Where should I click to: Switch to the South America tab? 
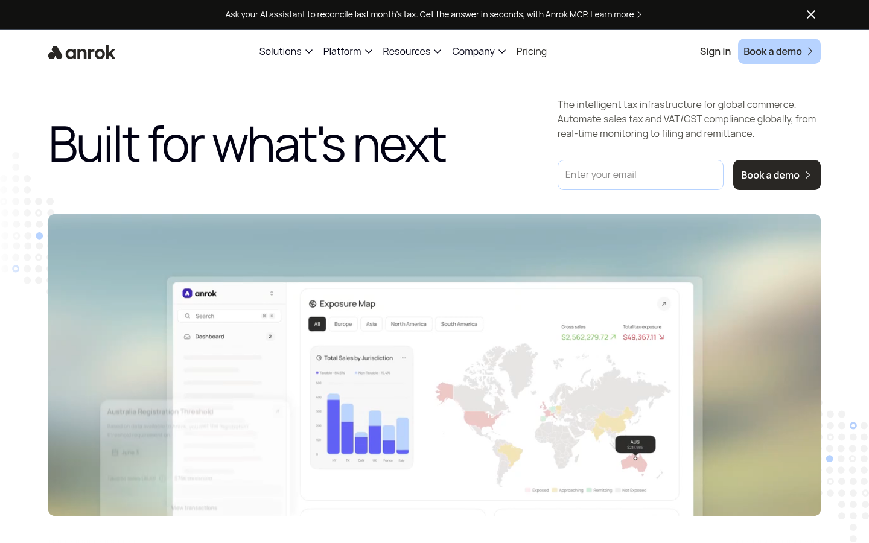point(459,324)
